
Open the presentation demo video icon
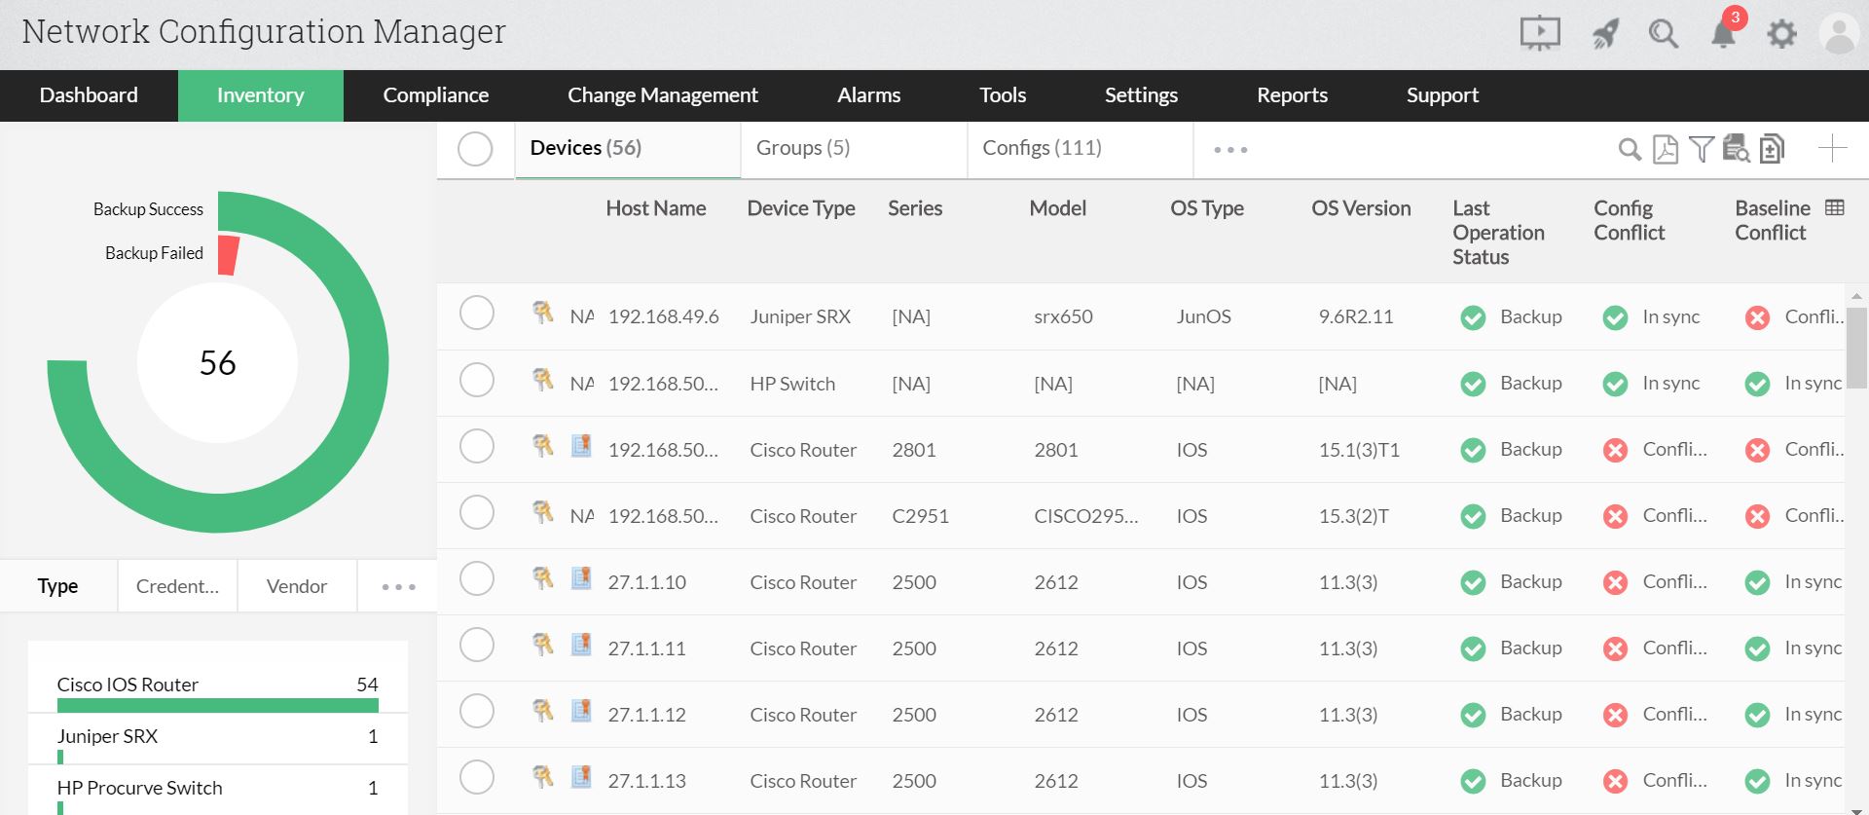(1539, 34)
